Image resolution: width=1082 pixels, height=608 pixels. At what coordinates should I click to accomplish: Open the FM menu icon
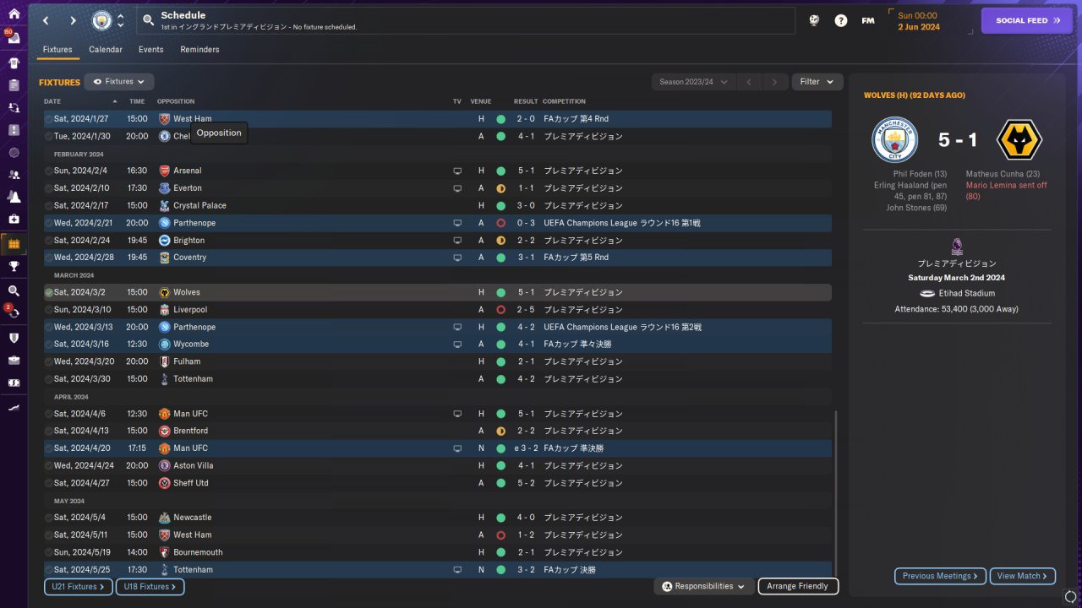[x=868, y=20]
